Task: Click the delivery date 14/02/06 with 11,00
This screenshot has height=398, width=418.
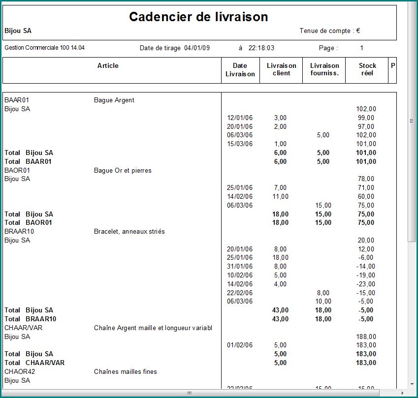Action: pos(240,197)
